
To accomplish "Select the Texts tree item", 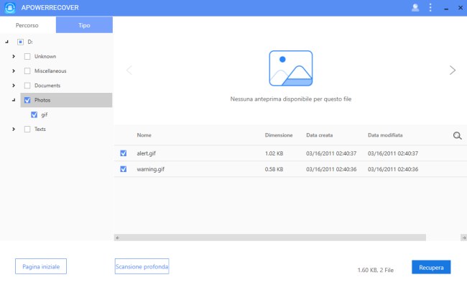I will point(40,130).
